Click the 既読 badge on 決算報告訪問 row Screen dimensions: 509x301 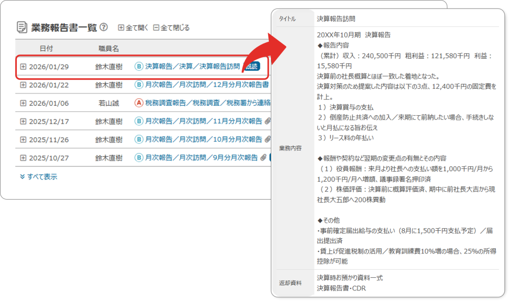click(251, 67)
